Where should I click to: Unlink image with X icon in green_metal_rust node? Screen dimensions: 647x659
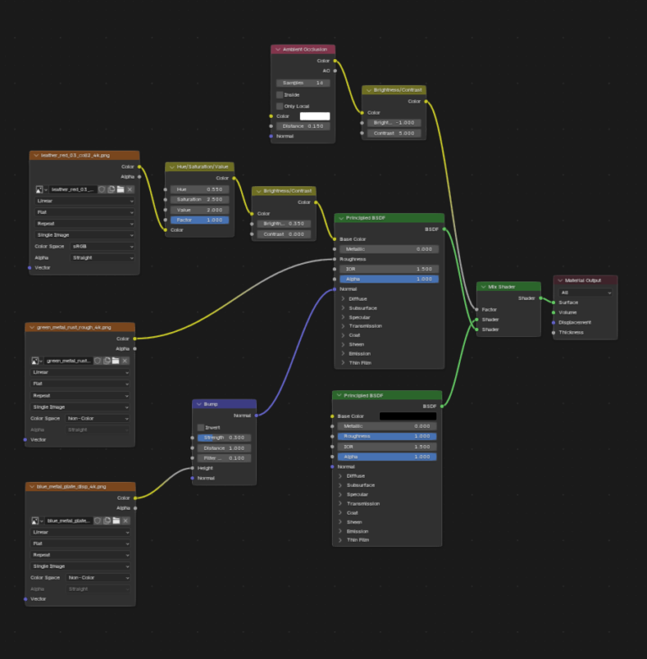tap(125, 361)
